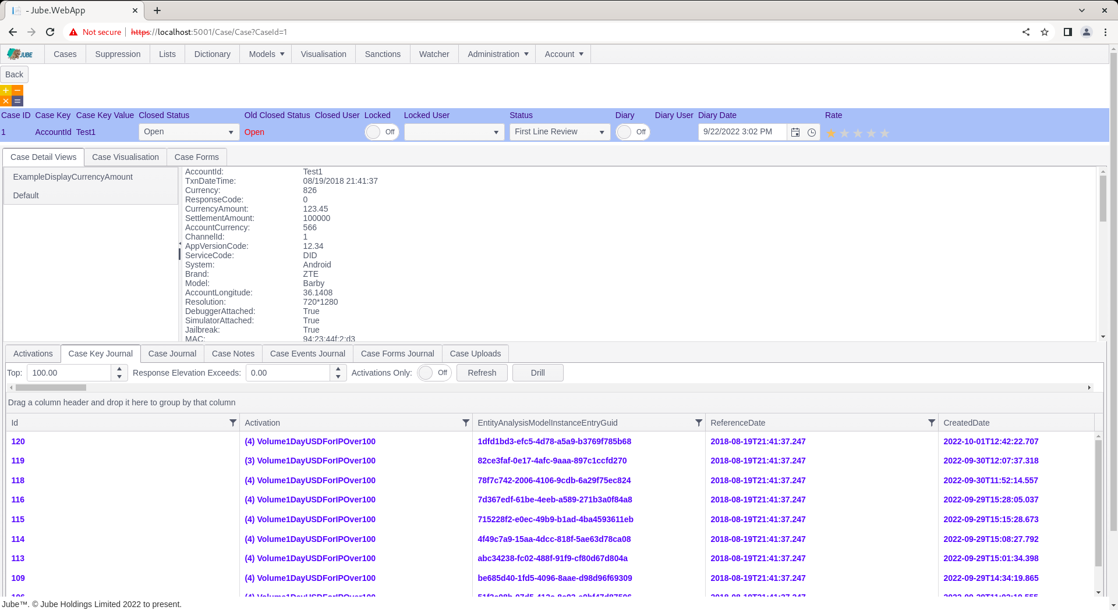Click the Drill button
The height and width of the screenshot is (610, 1118).
tap(538, 373)
